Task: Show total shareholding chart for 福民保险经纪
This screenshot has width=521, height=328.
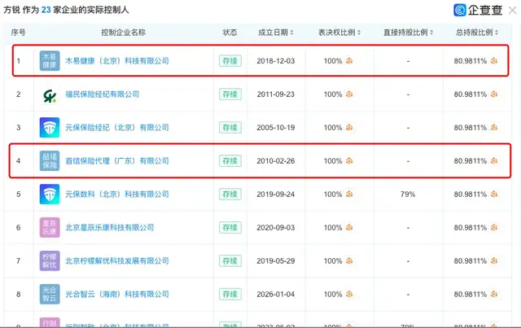Action: click(x=494, y=94)
